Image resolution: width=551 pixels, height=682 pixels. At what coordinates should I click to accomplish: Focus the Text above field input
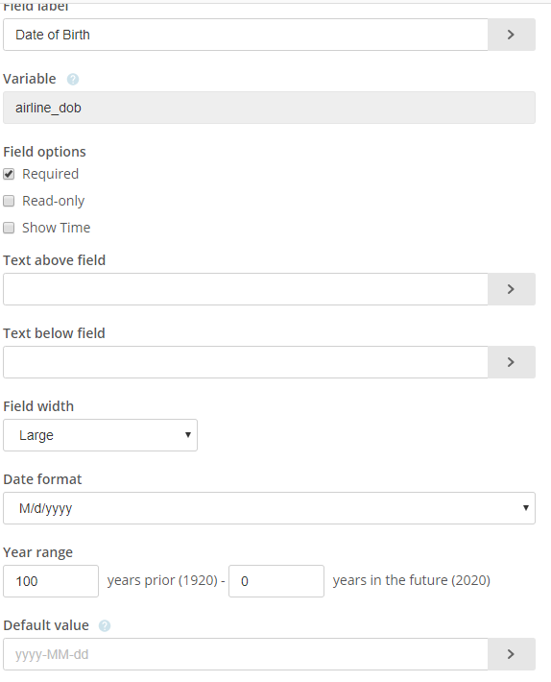246,289
